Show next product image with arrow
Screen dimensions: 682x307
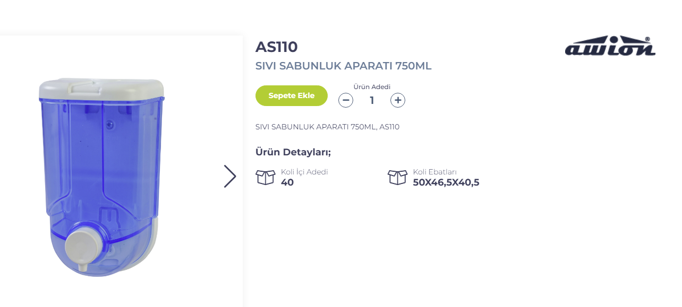coord(229,176)
